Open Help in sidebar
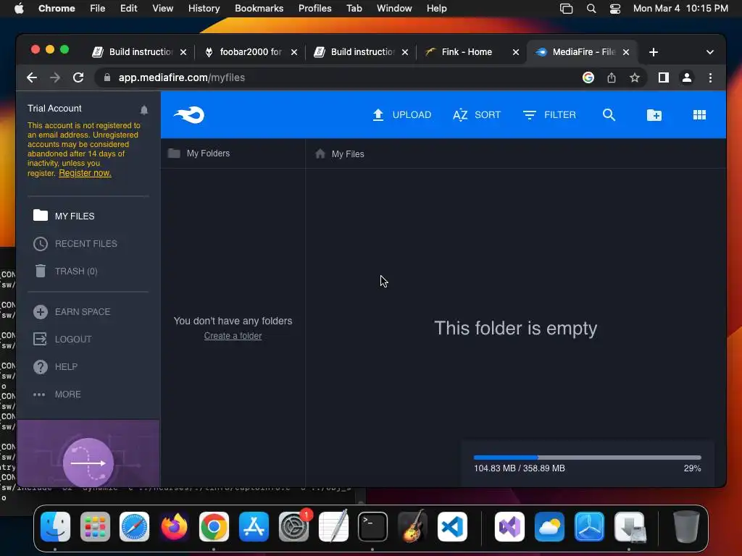The width and height of the screenshot is (742, 556). pos(55,366)
